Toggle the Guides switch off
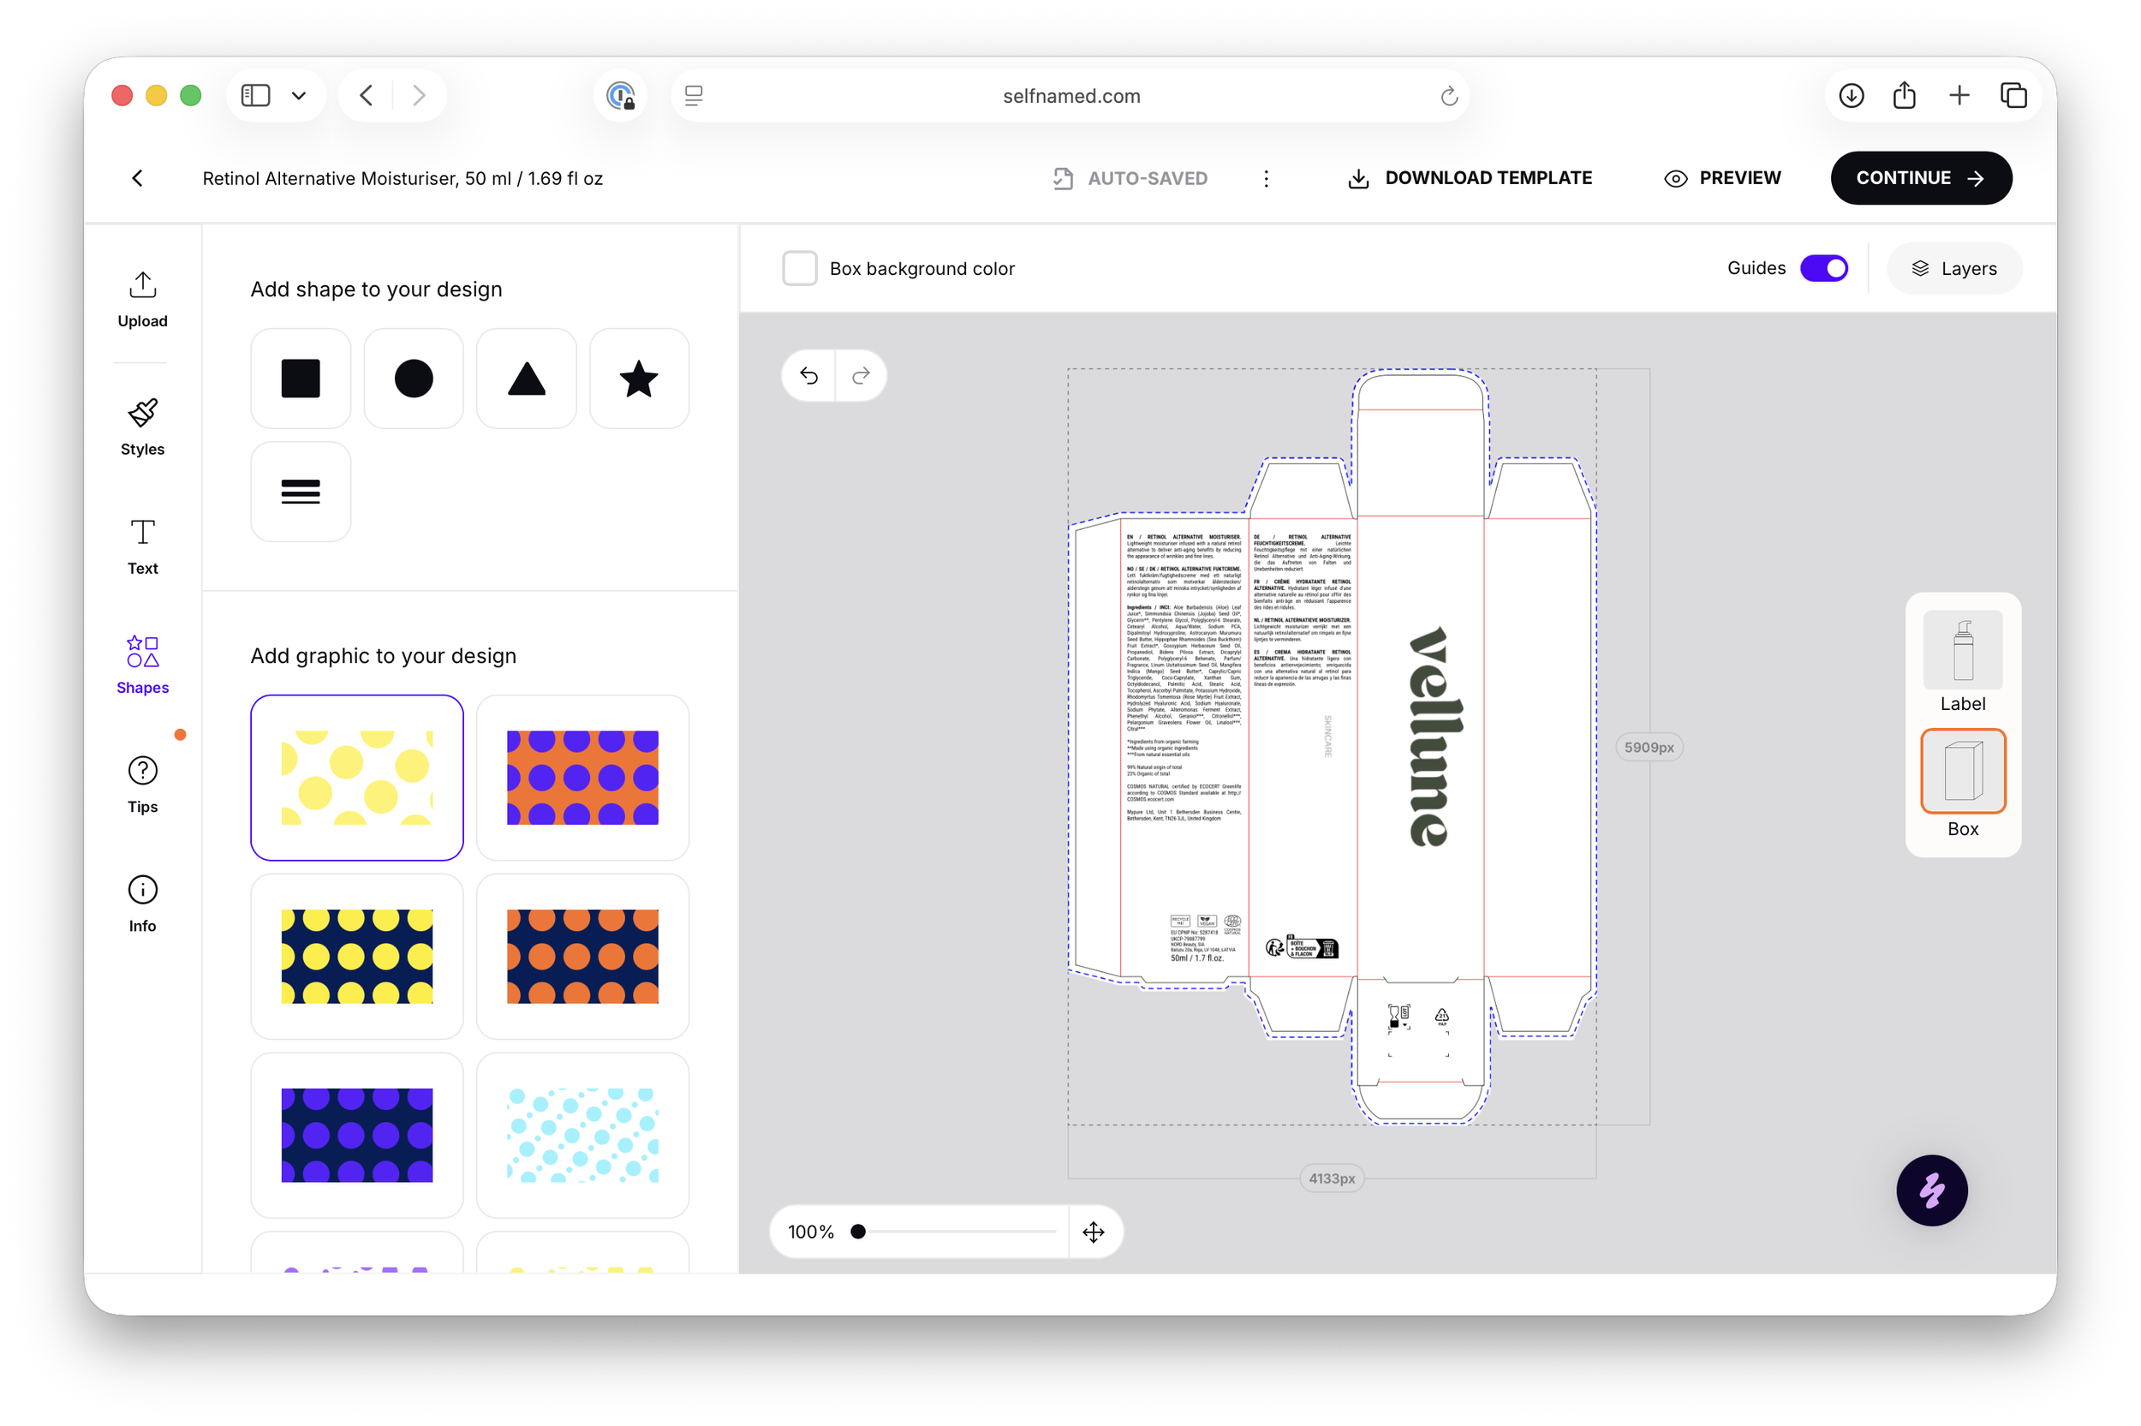This screenshot has width=2141, height=1426. 1822,268
